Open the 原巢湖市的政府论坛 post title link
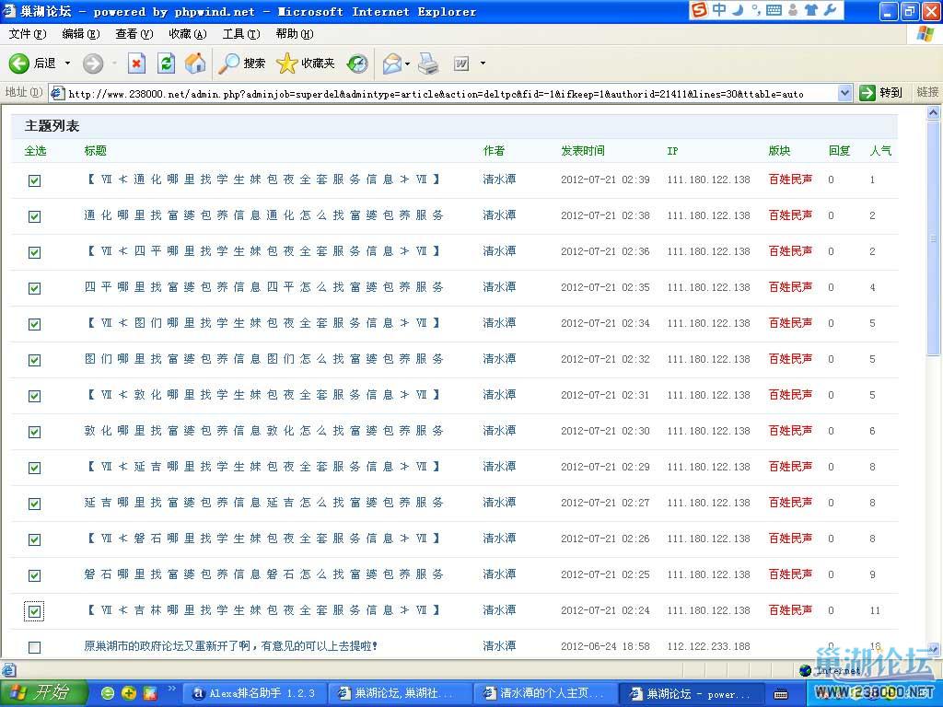The height and width of the screenshot is (707, 943). tap(231, 646)
